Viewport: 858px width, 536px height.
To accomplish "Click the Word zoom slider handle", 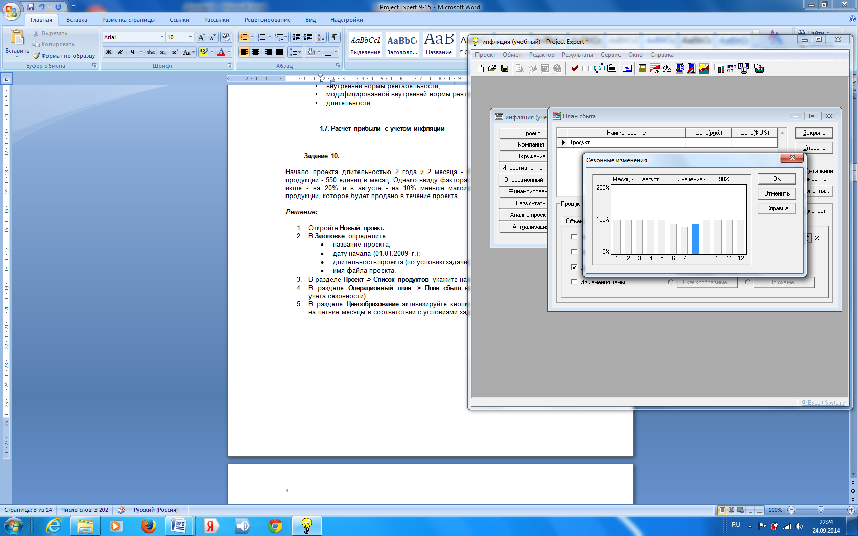I will point(821,510).
